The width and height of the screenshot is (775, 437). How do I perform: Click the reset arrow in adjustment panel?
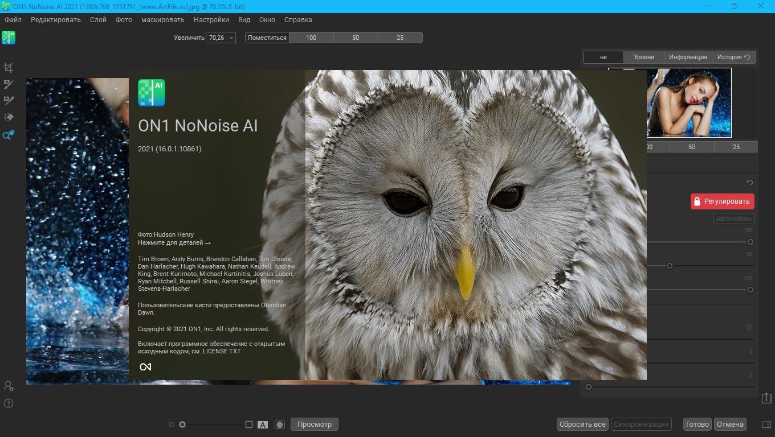coord(750,183)
